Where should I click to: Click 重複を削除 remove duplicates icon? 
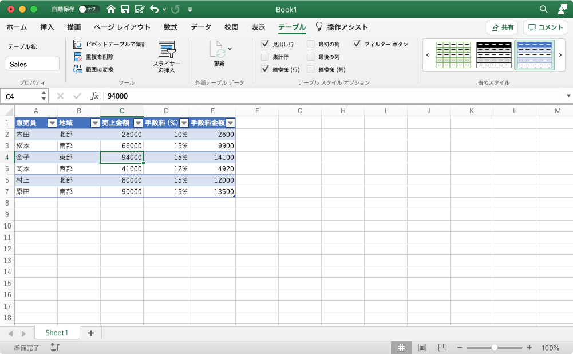click(78, 57)
